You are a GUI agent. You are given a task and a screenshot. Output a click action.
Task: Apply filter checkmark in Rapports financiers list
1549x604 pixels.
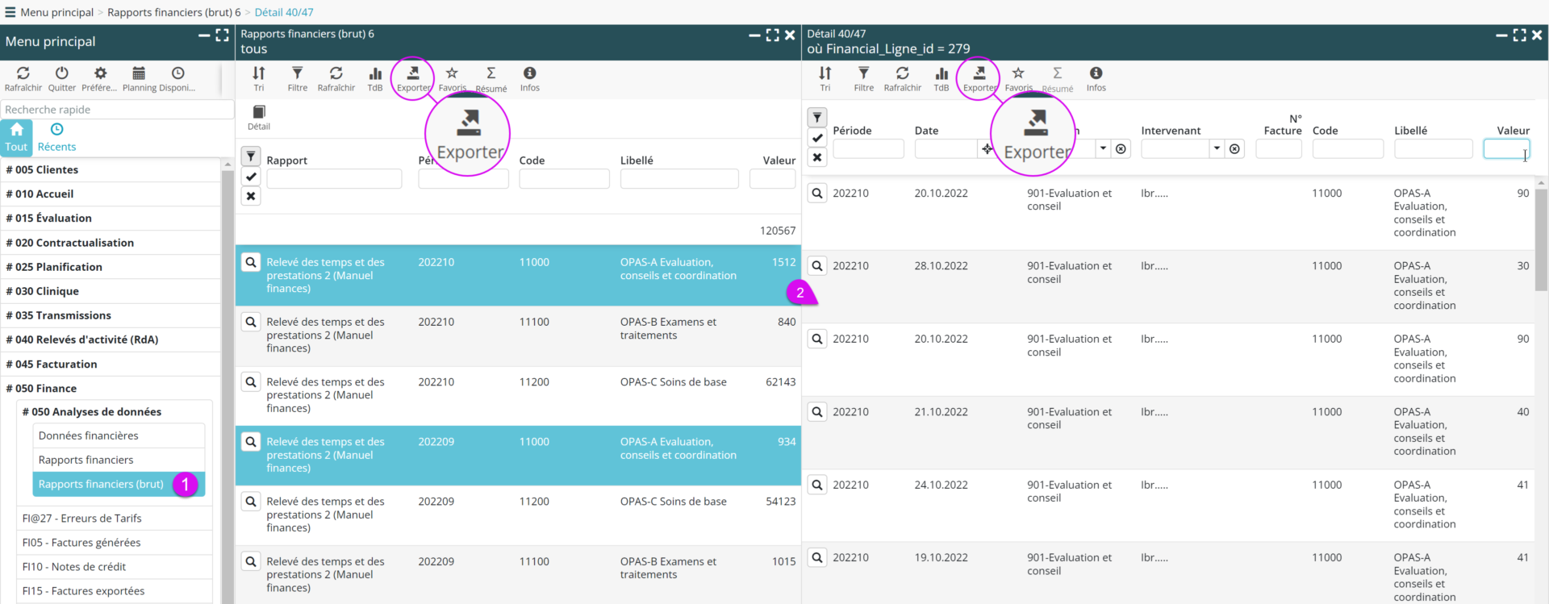pyautogui.click(x=251, y=177)
